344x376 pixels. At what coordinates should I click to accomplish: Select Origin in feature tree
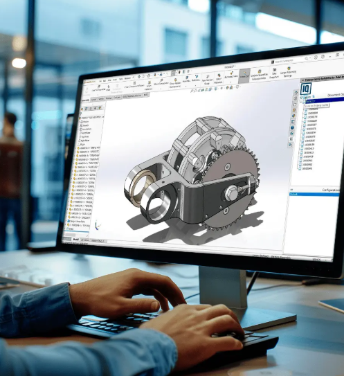pyautogui.click(x=82, y=144)
